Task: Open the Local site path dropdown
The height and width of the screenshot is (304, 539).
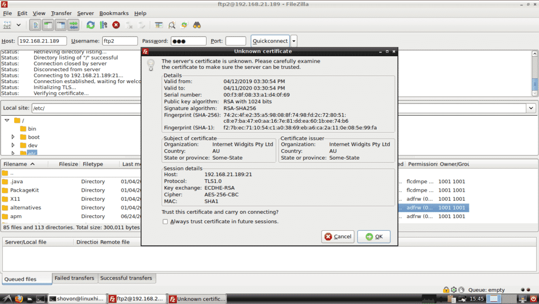Action: click(531, 108)
